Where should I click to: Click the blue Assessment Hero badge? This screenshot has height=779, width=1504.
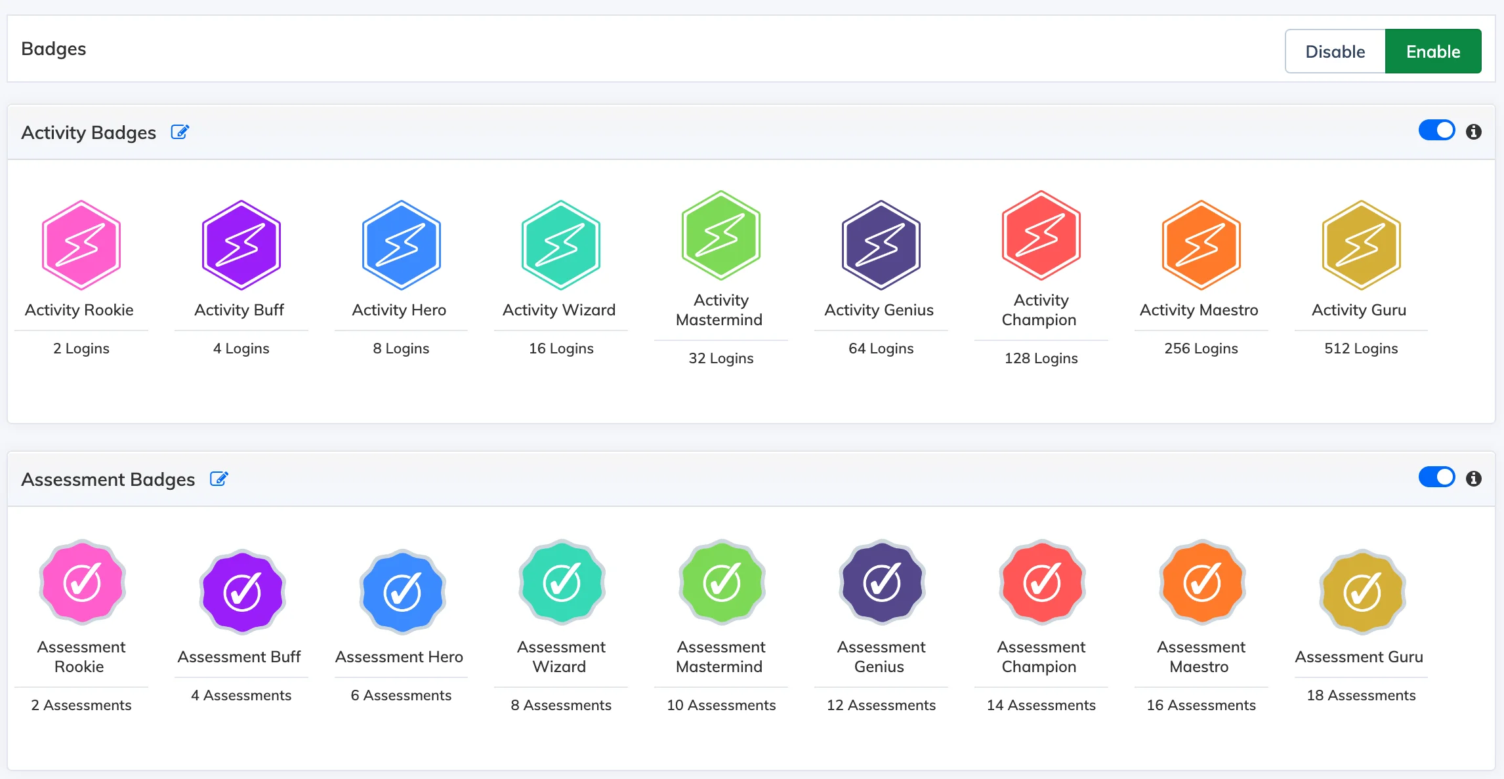[402, 592]
